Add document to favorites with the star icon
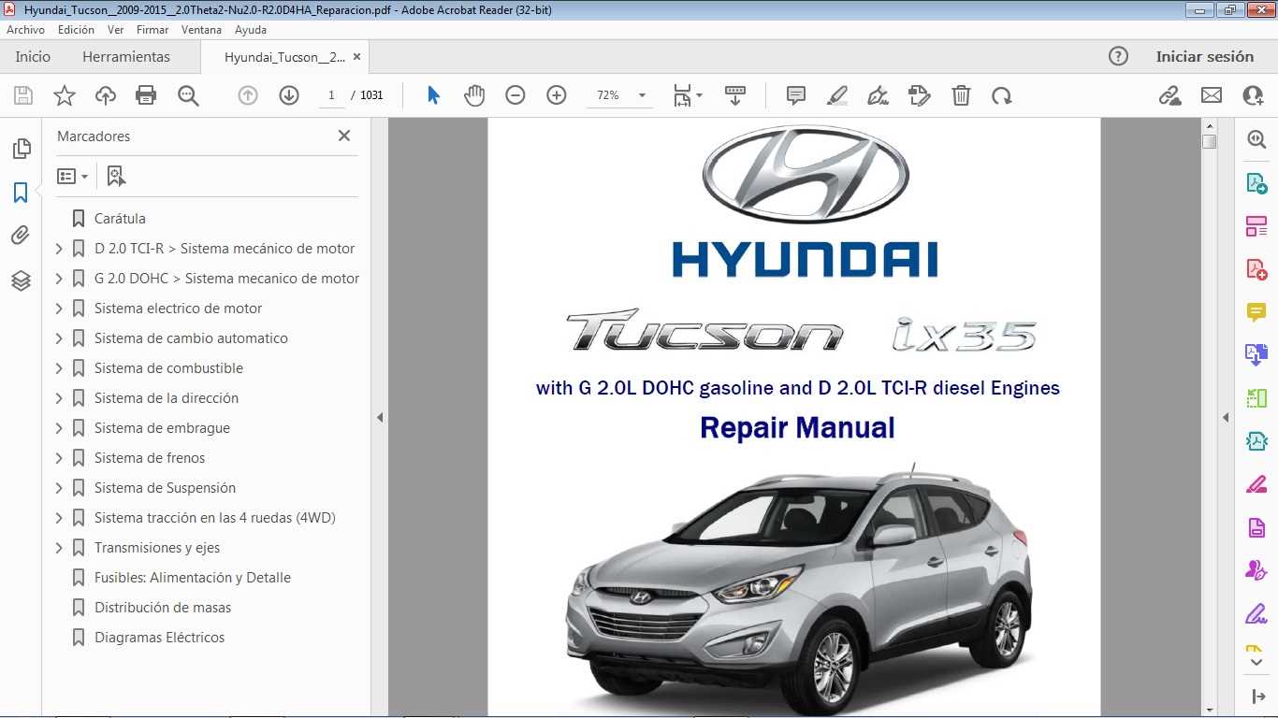This screenshot has width=1278, height=718. coord(65,95)
